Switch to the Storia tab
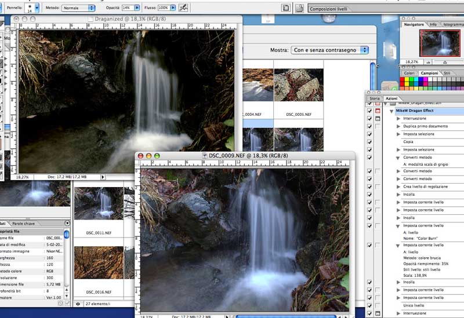The height and width of the screenshot is (318, 464). (375, 99)
